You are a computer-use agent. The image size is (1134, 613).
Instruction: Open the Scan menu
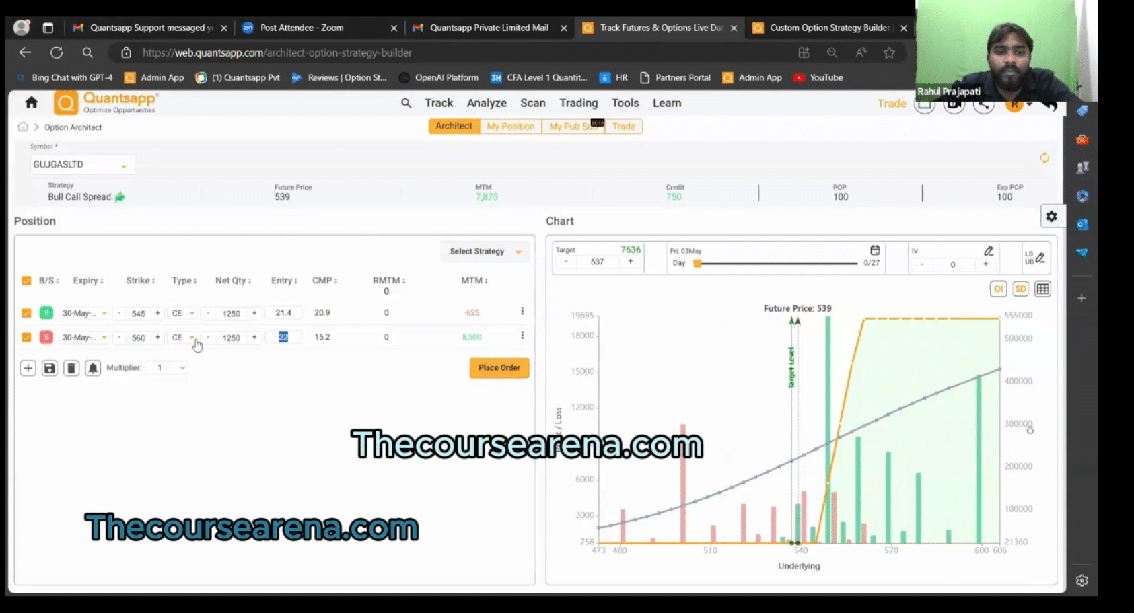click(x=533, y=103)
